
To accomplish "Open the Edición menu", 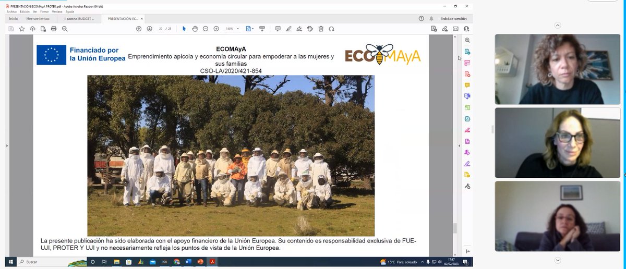I will point(25,11).
